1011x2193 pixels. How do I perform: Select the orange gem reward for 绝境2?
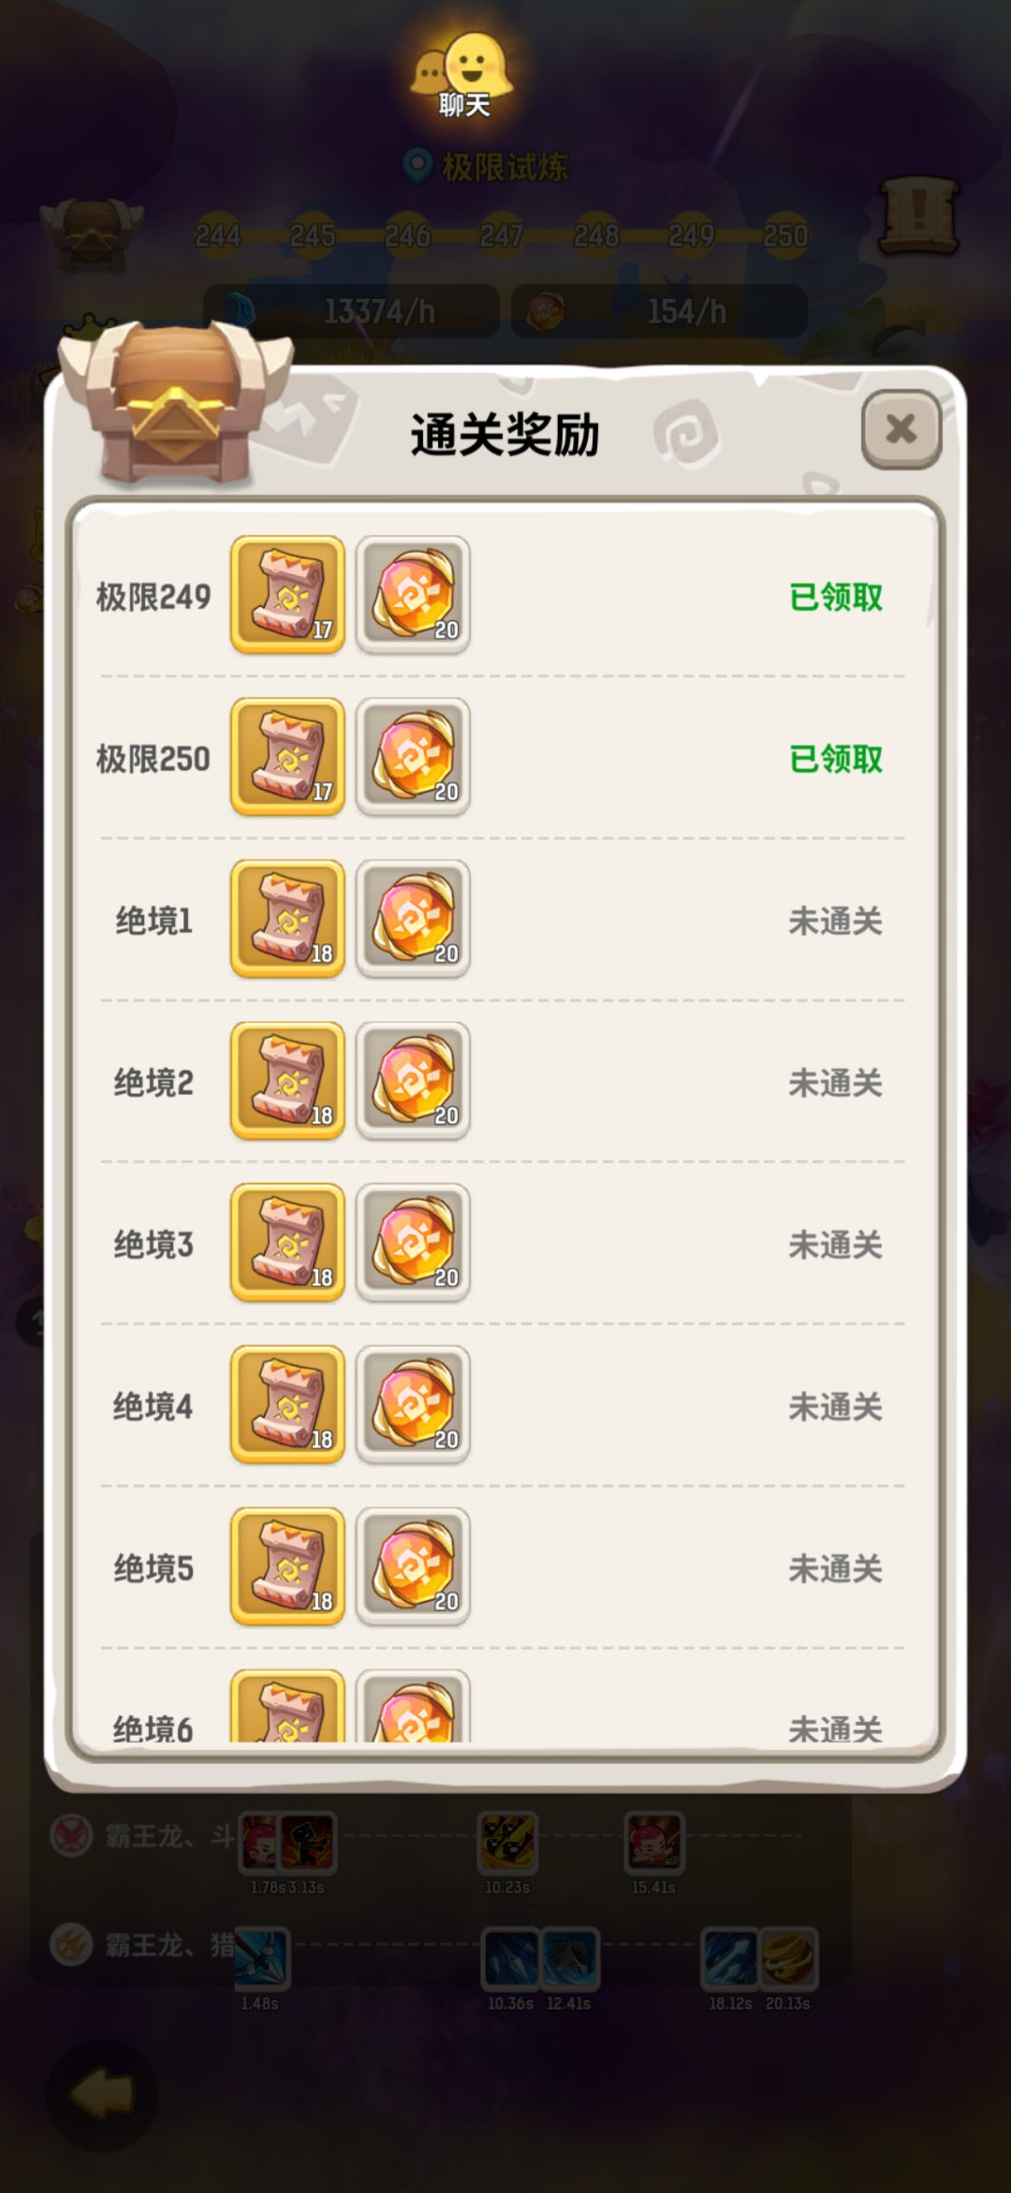tap(413, 1081)
